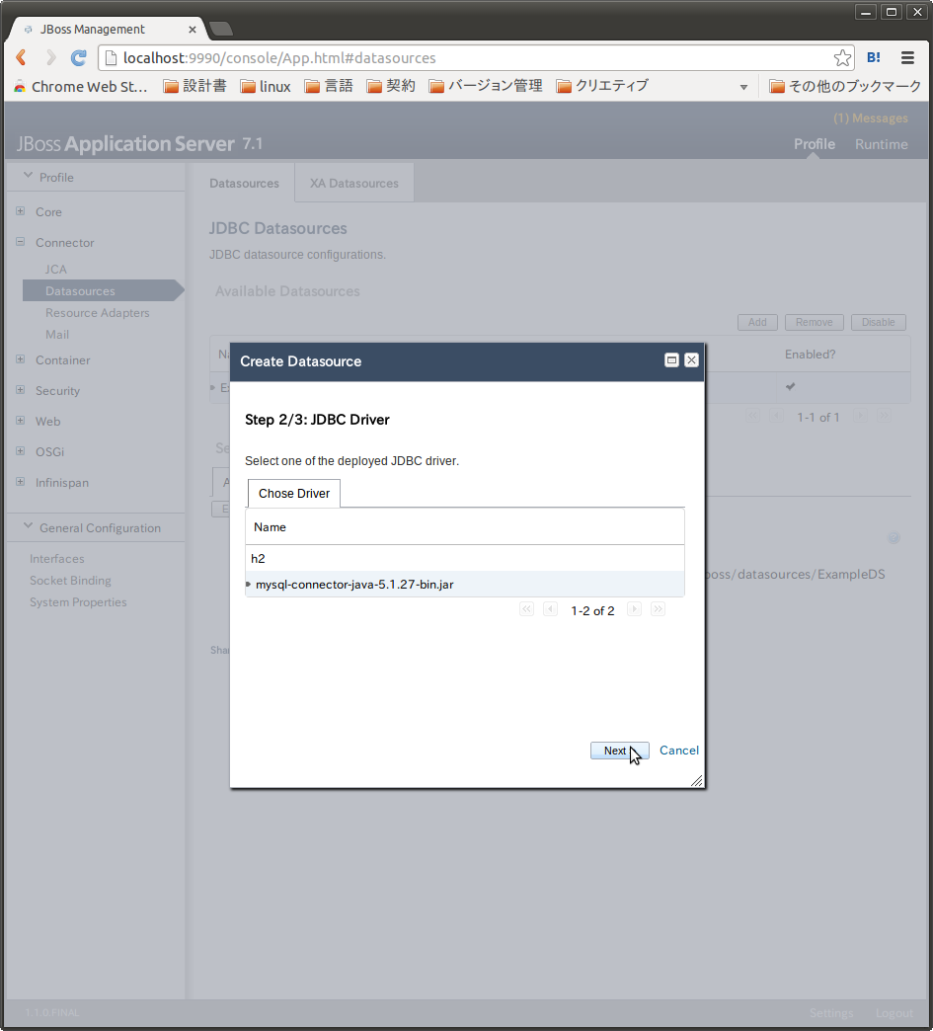Cancel the Create Datasource wizard
933x1031 pixels.
[678, 751]
